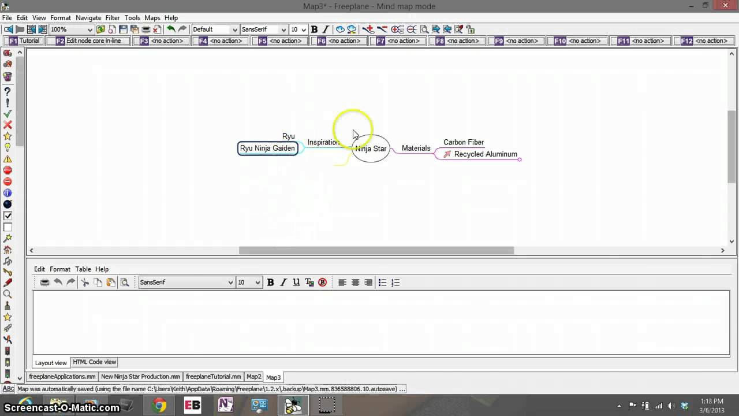Screen dimensions: 739x416
Task: Toggle Underline in note editor toolbar
Action: point(296,283)
